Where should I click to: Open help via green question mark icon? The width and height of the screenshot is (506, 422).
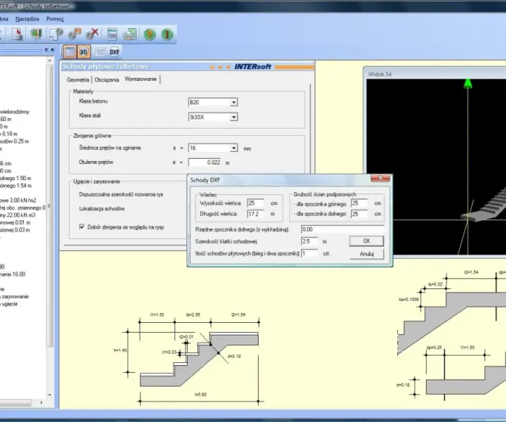coord(150,34)
